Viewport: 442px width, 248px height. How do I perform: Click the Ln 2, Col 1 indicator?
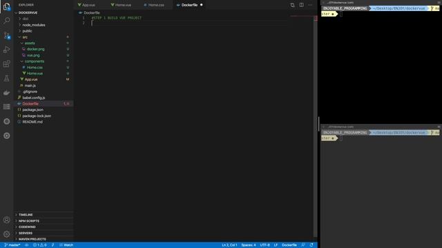coord(229,245)
